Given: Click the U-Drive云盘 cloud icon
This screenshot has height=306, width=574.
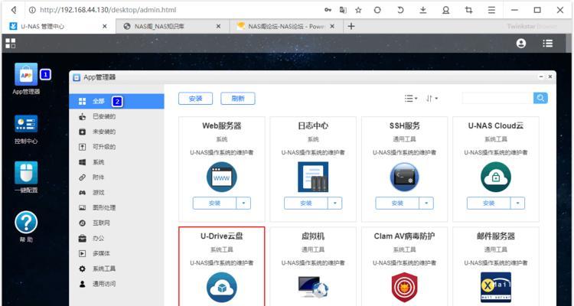Looking at the screenshot, I should [221, 288].
